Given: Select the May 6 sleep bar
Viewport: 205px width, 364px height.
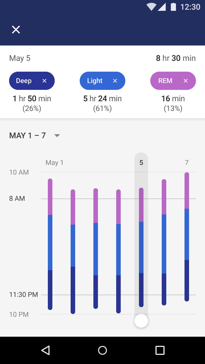Looking at the screenshot, I should tap(164, 242).
